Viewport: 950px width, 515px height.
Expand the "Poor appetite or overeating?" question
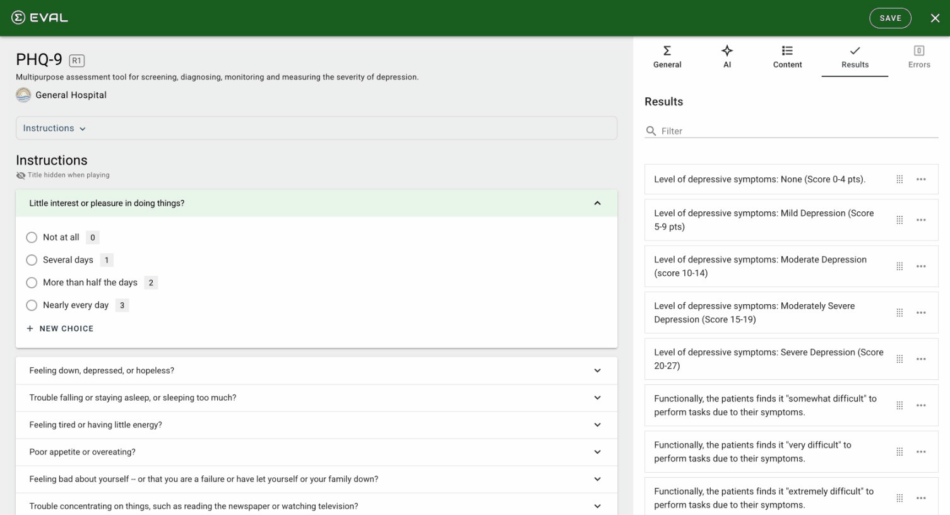[597, 452]
